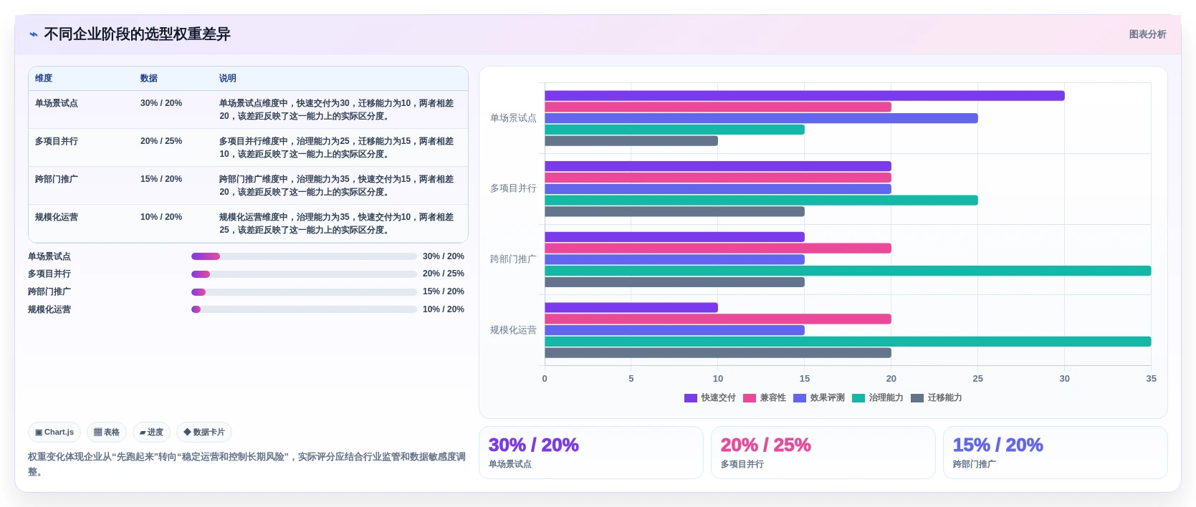Image resolution: width=1196 pixels, height=507 pixels.
Task: Click the 单场景试点 chart axis label
Action: pos(513,118)
